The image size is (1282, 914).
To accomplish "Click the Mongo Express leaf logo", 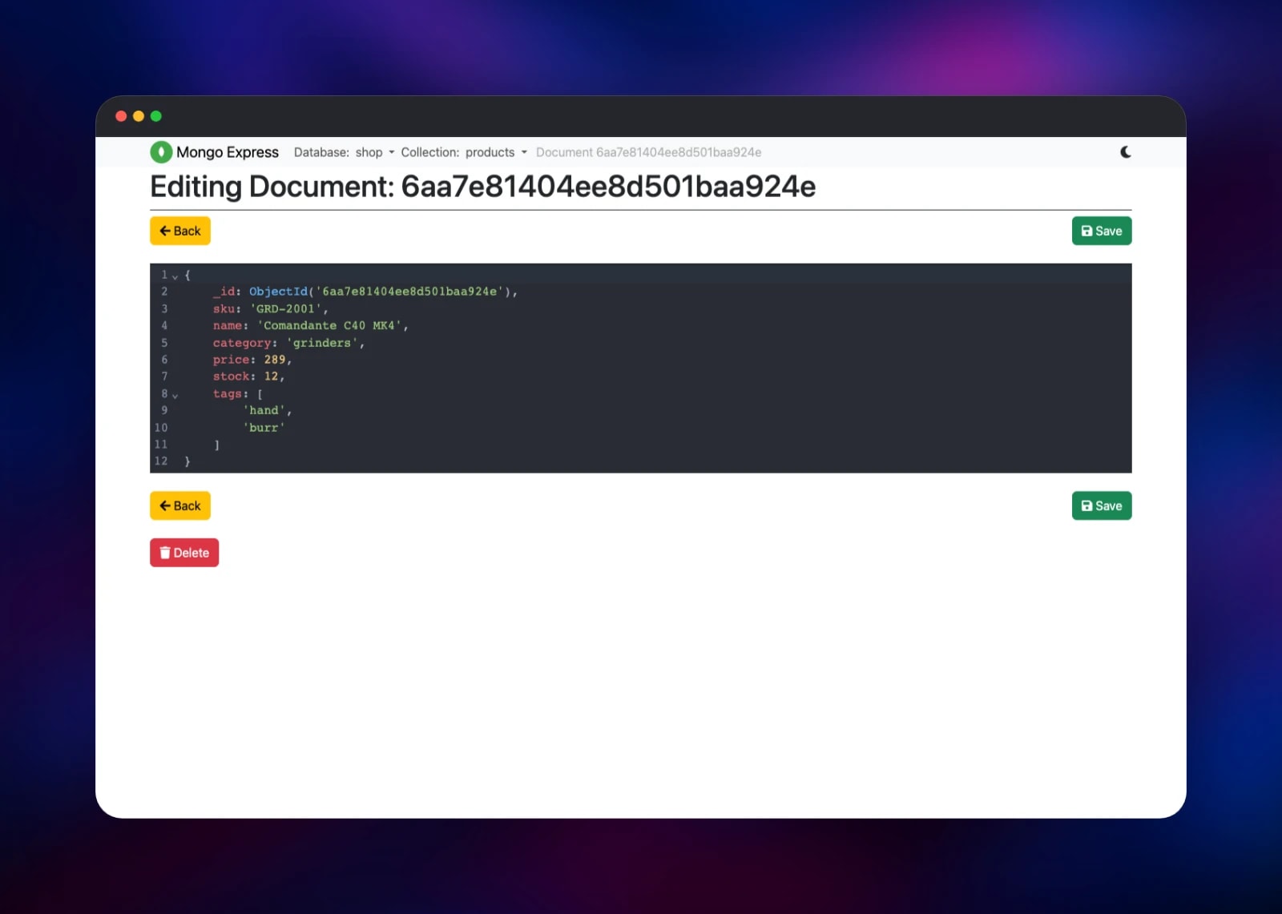I will [161, 152].
